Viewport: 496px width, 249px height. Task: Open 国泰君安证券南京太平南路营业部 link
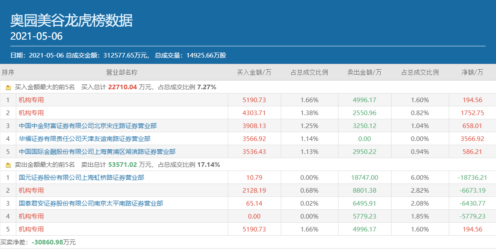(x=91, y=204)
